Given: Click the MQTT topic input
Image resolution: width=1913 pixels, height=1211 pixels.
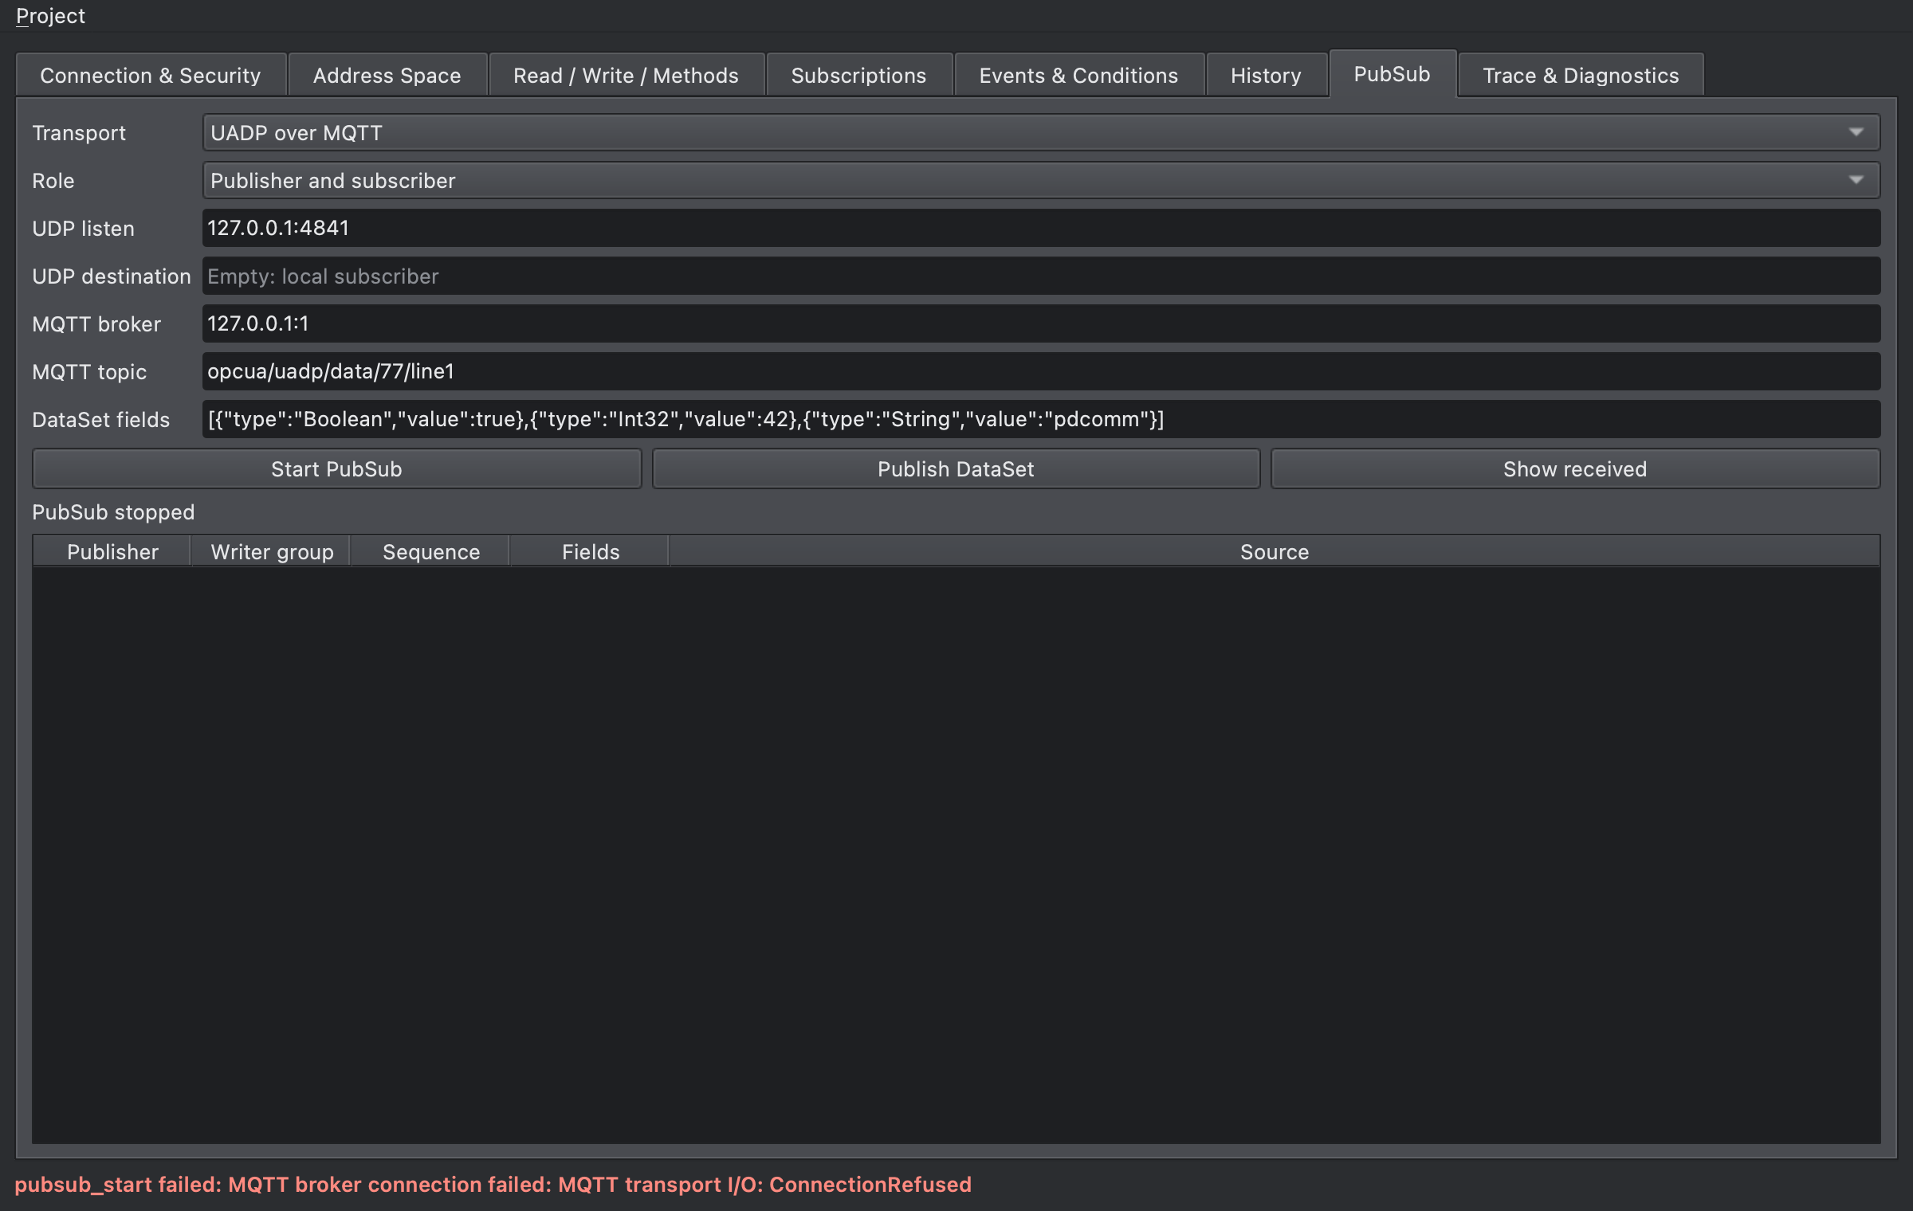Looking at the screenshot, I should pyautogui.click(x=1041, y=371).
